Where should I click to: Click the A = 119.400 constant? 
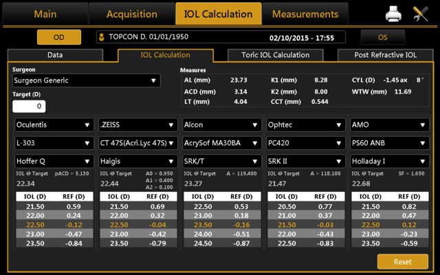(x=241, y=173)
